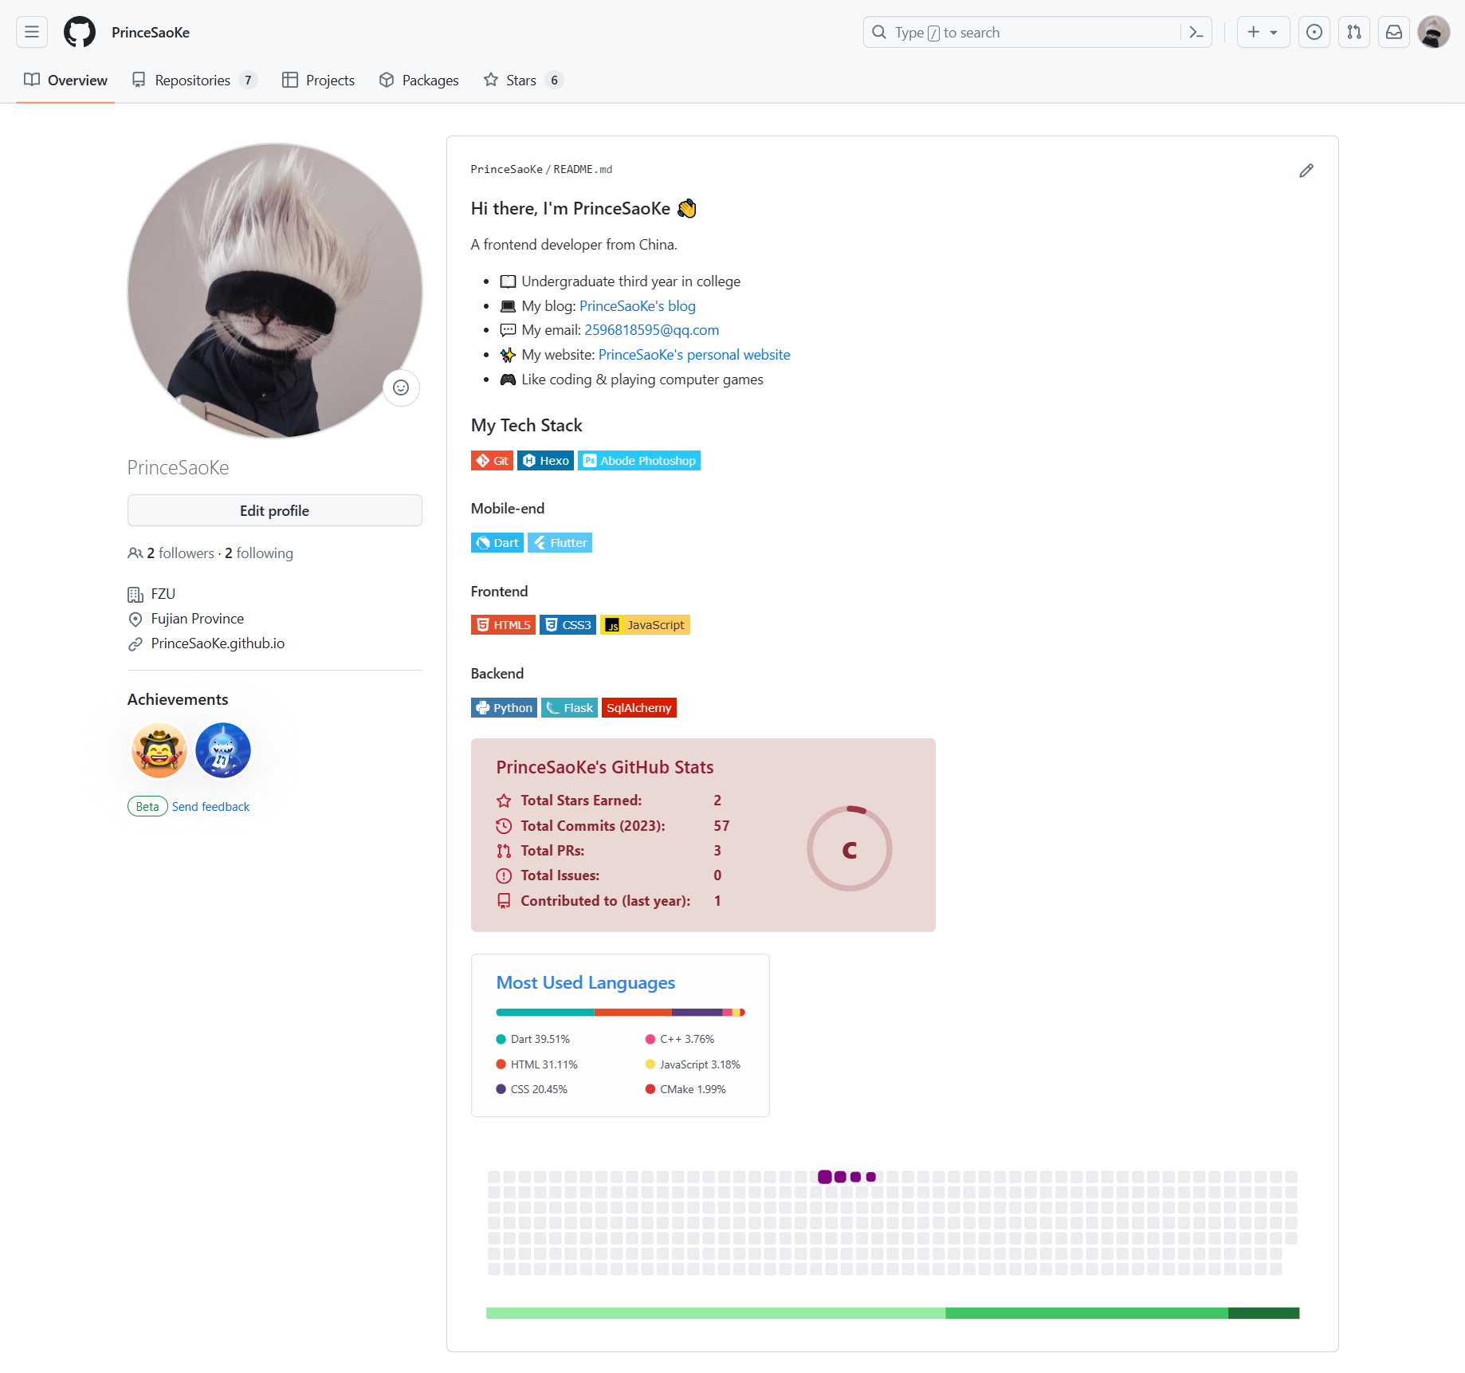This screenshot has height=1373, width=1465.
Task: Open the README.md file link
Action: pos(583,169)
